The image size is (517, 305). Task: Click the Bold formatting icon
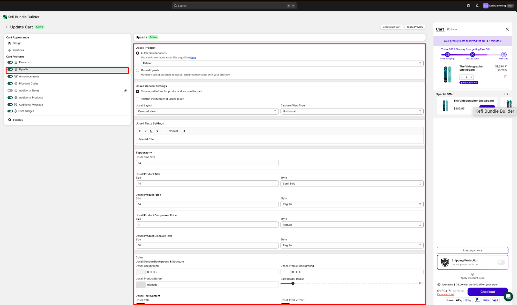point(140,131)
